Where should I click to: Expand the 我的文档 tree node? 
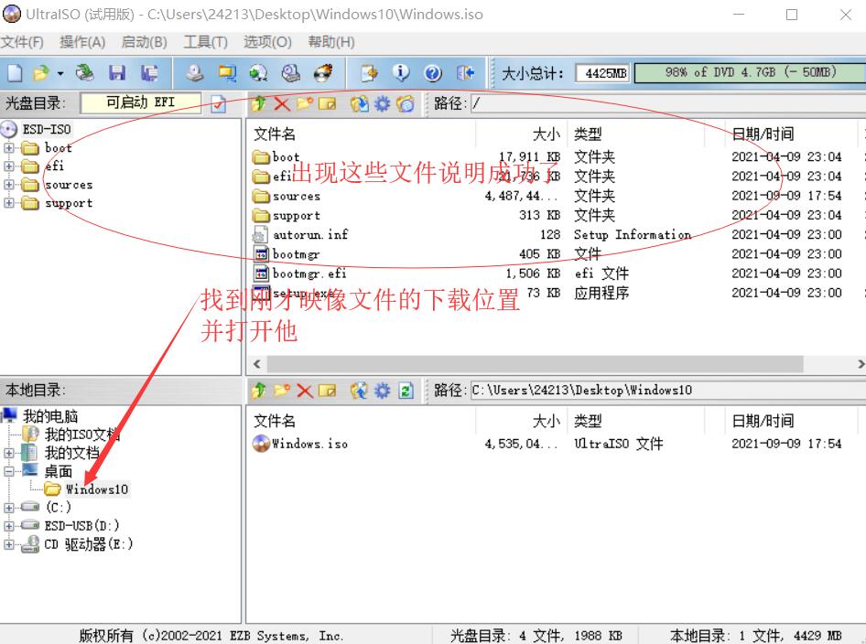pos(9,453)
